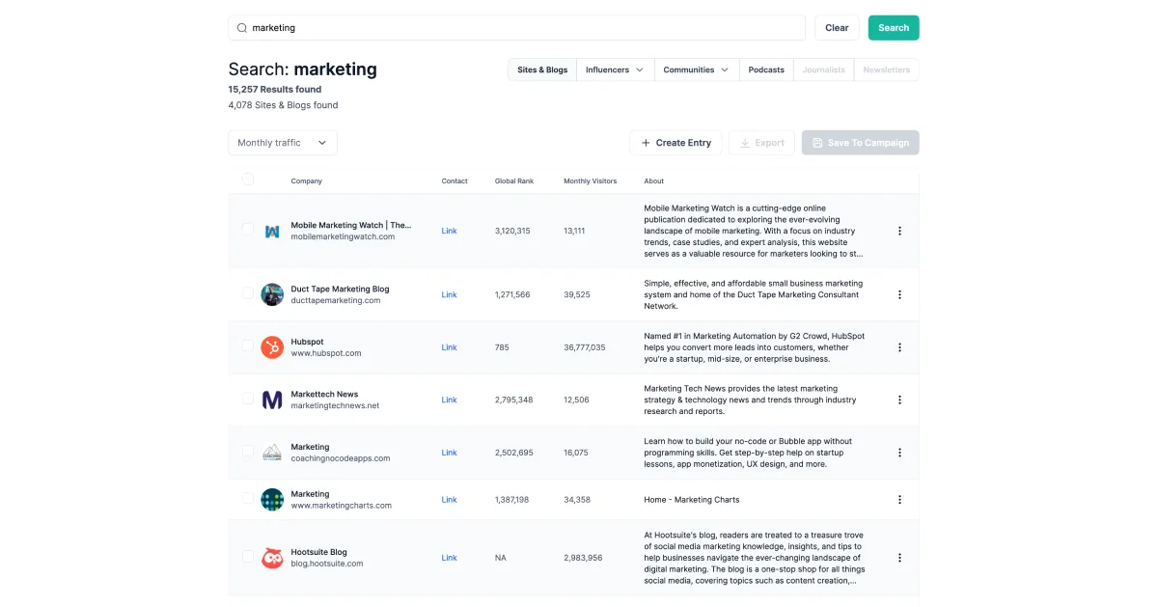
Task: Click the mobilemarketingwatch.com domain text
Action: [x=343, y=236]
